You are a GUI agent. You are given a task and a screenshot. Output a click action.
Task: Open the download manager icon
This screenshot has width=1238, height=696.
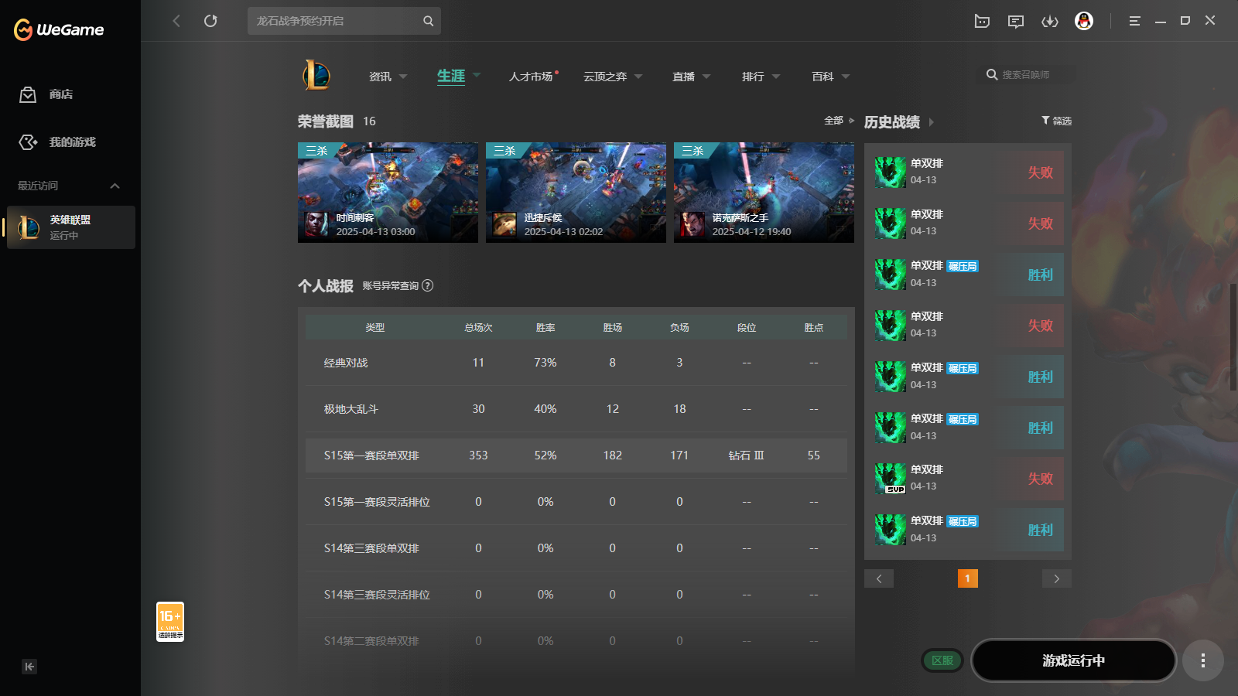coord(1050,21)
